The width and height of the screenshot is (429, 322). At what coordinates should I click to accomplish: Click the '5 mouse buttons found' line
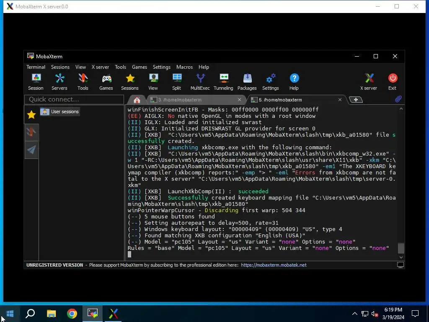(x=171, y=217)
